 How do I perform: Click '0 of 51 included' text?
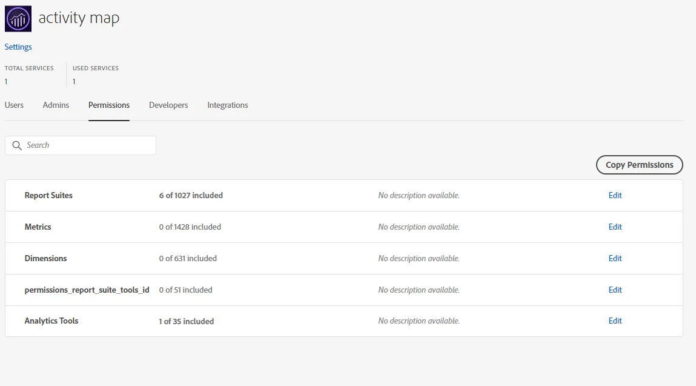tap(185, 290)
